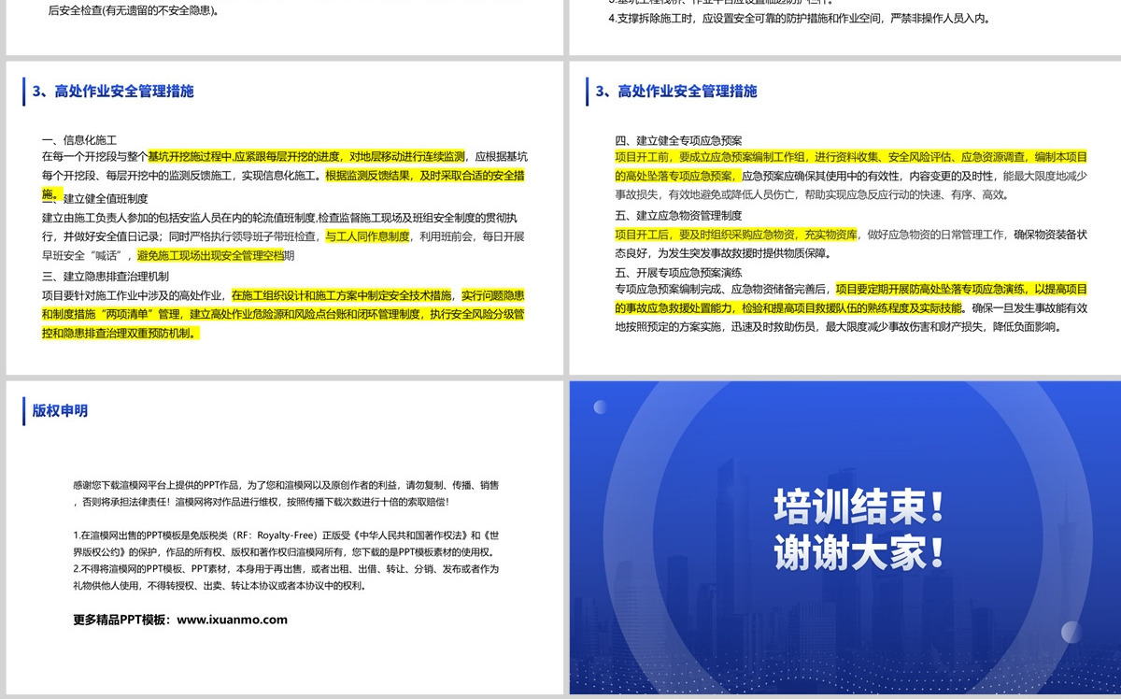1121x699 pixels.
Task: Click the www.ixuanmo.com website link
Action: point(232,620)
